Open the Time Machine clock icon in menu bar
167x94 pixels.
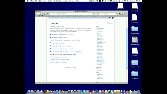click(x=120, y=1)
